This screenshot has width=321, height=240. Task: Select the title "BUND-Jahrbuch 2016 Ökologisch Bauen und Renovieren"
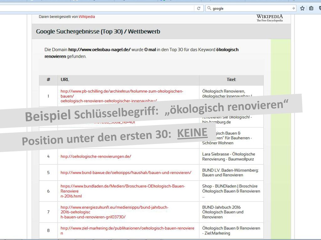(x=223, y=212)
